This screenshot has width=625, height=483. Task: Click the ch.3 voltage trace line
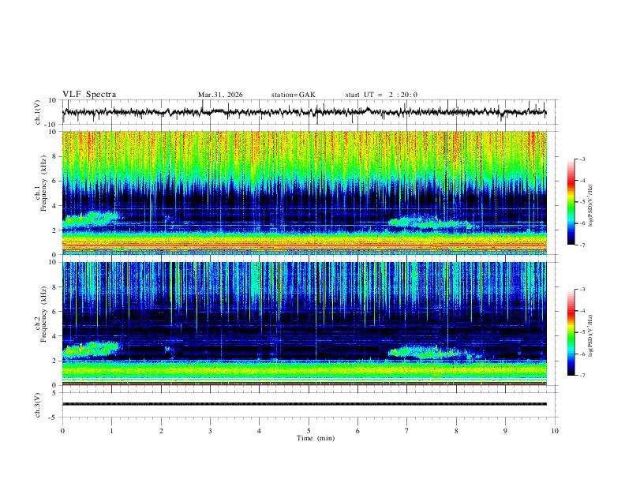(304, 404)
